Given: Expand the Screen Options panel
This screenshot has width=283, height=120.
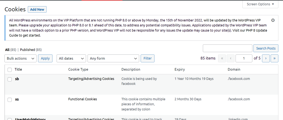Looking at the screenshot, I should tap(260, 4).
